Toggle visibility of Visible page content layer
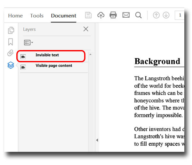 point(23,67)
